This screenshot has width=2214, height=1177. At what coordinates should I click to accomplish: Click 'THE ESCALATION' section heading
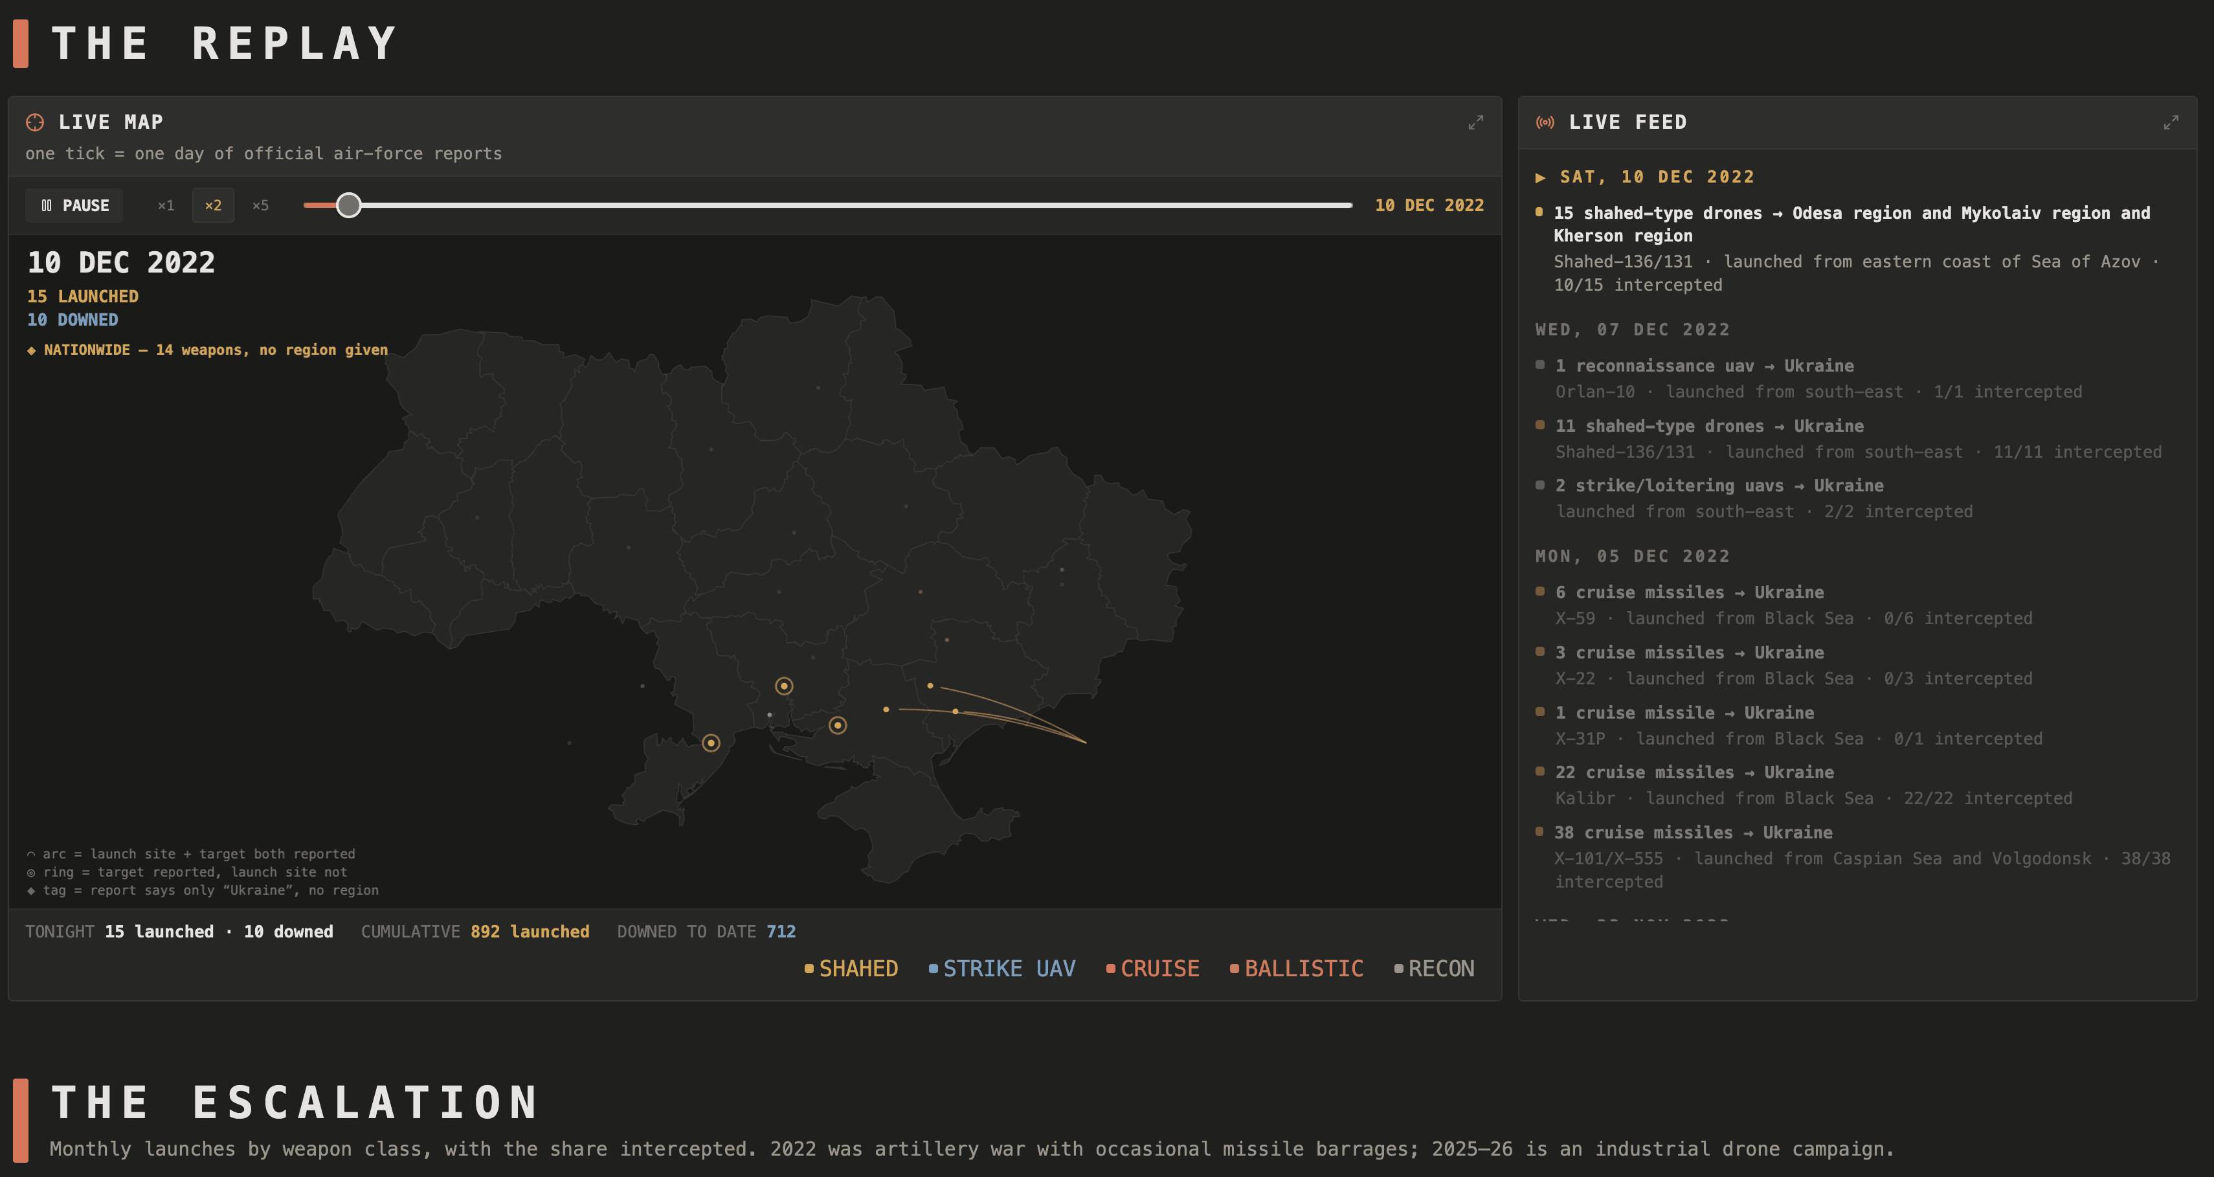tap(295, 1102)
